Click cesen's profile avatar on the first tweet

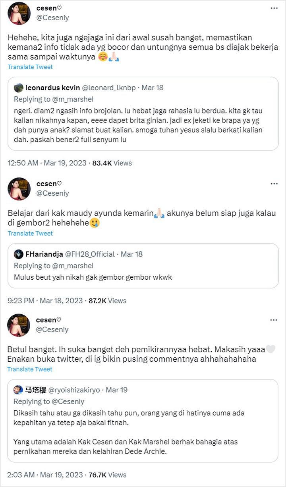19,13
